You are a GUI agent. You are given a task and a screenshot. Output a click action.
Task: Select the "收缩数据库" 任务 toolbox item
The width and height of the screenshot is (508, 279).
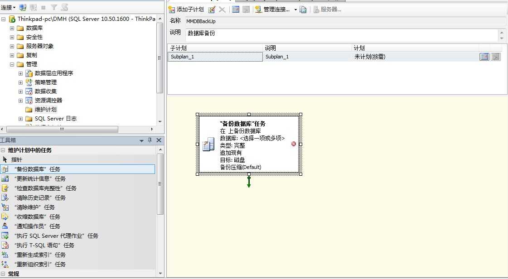click(78, 217)
